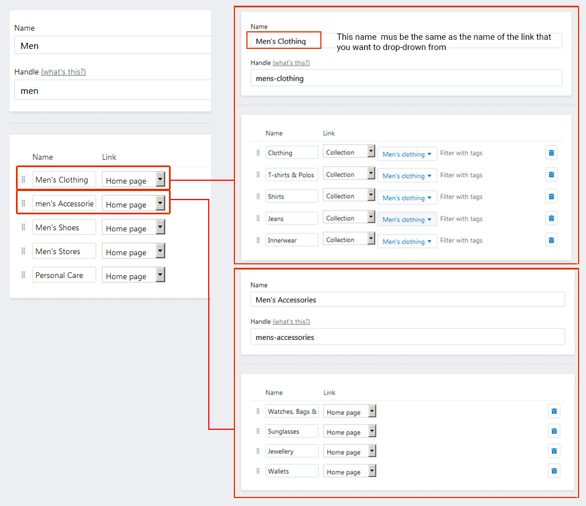Delete the Clothing link row via trash icon
586x506 pixels.
click(551, 152)
